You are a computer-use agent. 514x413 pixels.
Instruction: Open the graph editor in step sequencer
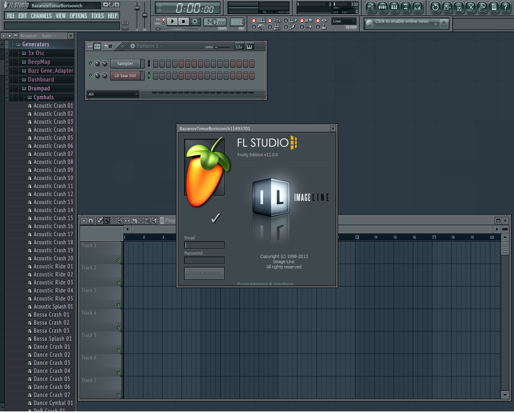tap(239, 47)
